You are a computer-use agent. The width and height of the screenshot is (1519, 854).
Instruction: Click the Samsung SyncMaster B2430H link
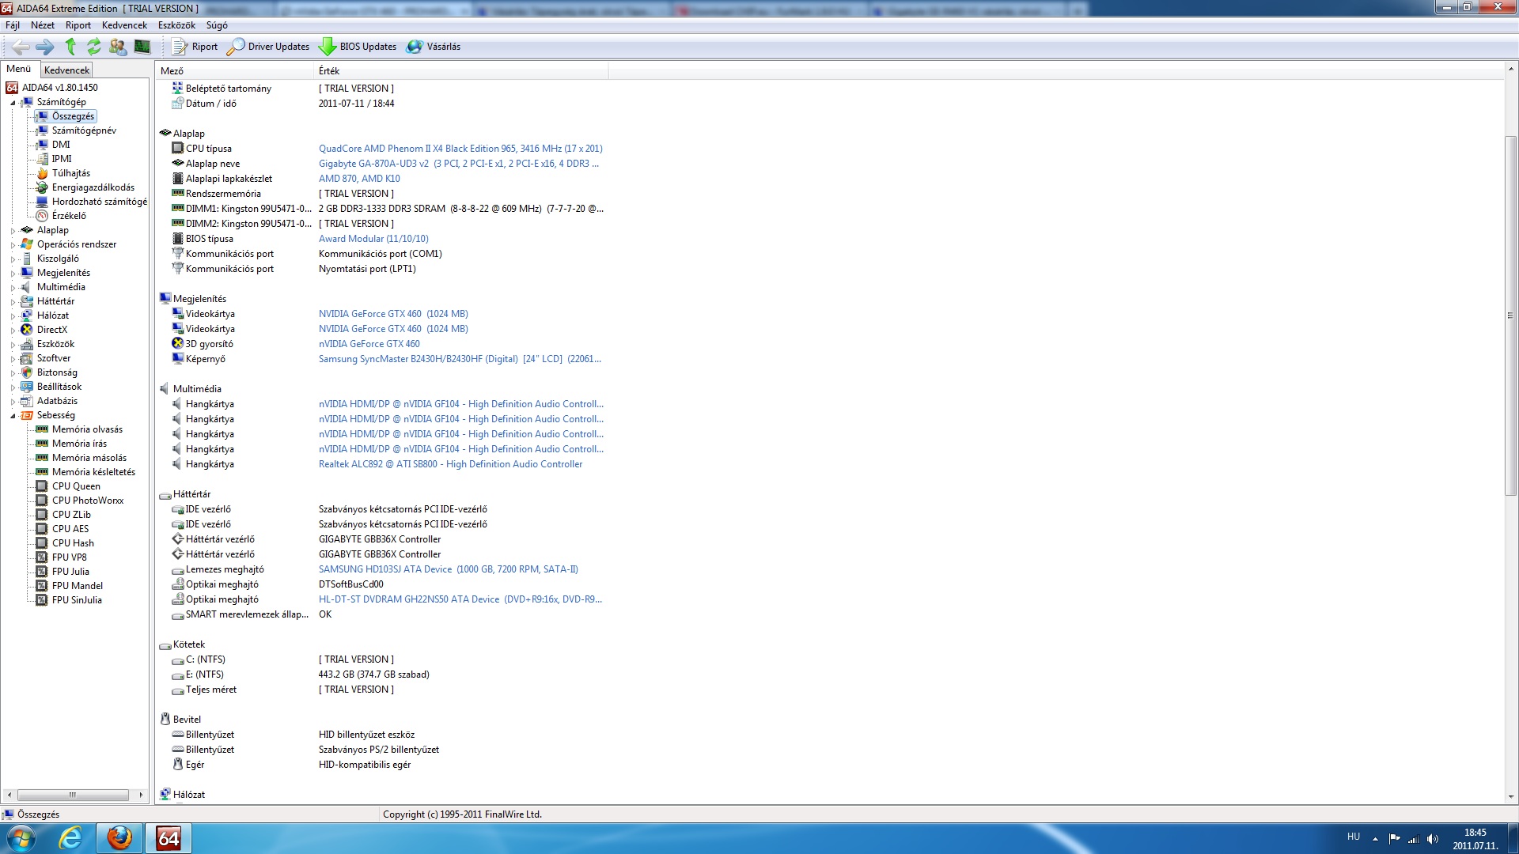(x=460, y=359)
